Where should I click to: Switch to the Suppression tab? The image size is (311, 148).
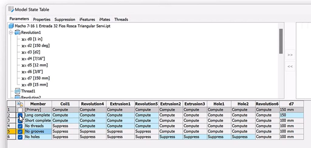[65, 19]
